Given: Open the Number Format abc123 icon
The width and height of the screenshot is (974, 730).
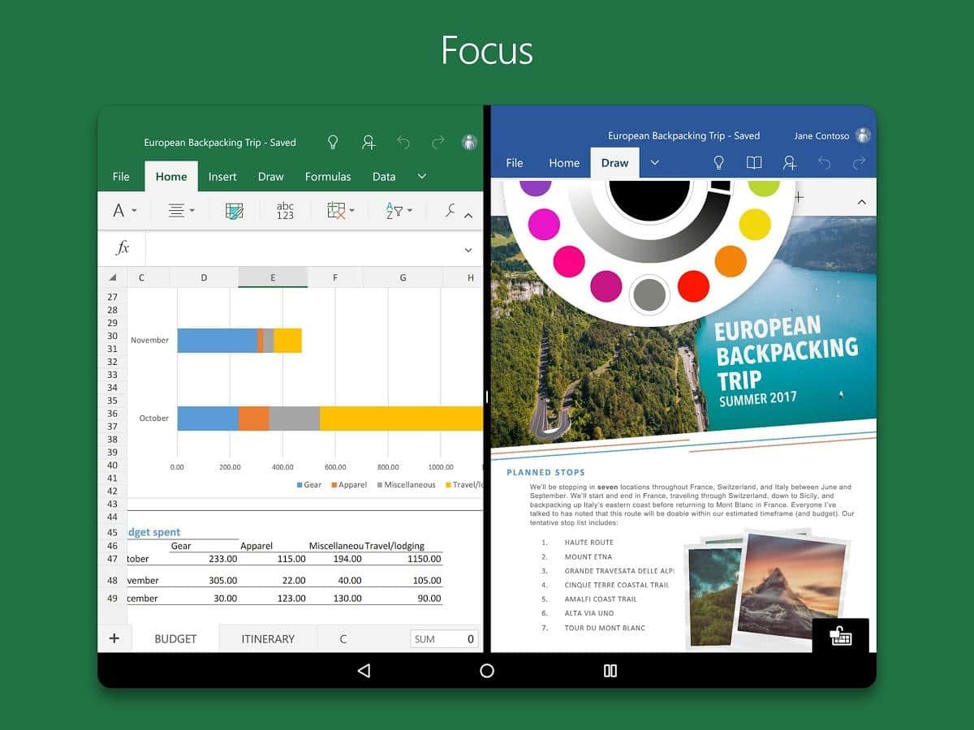Looking at the screenshot, I should click(285, 211).
